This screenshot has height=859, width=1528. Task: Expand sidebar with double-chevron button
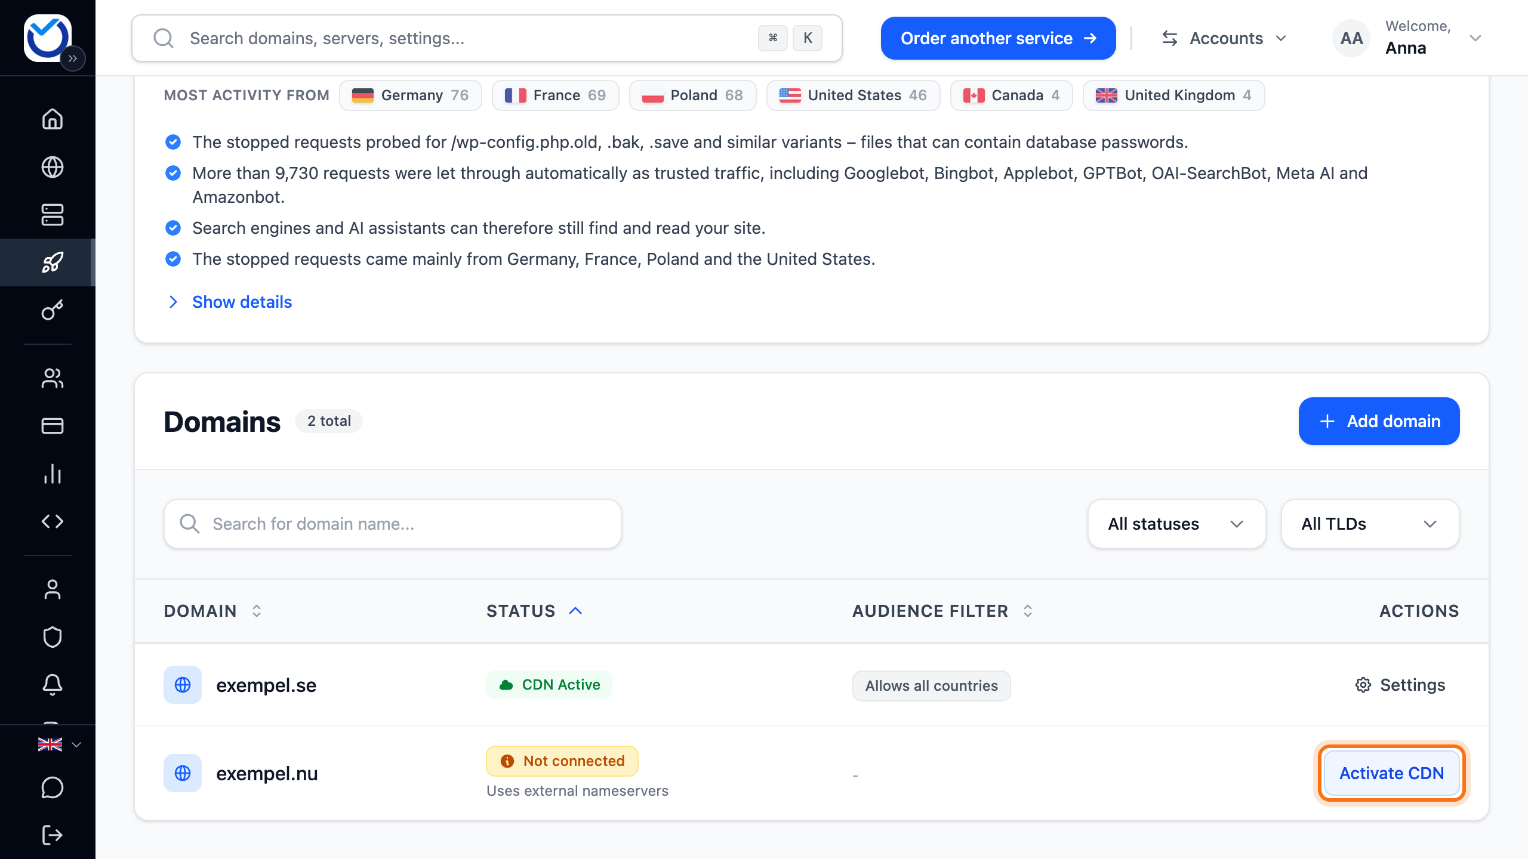click(x=73, y=58)
